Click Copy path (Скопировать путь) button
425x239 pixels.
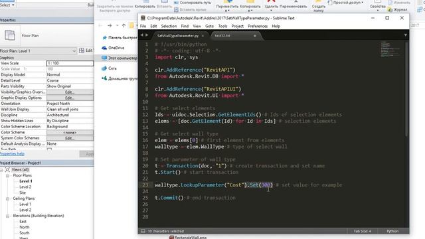click(x=193, y=3)
